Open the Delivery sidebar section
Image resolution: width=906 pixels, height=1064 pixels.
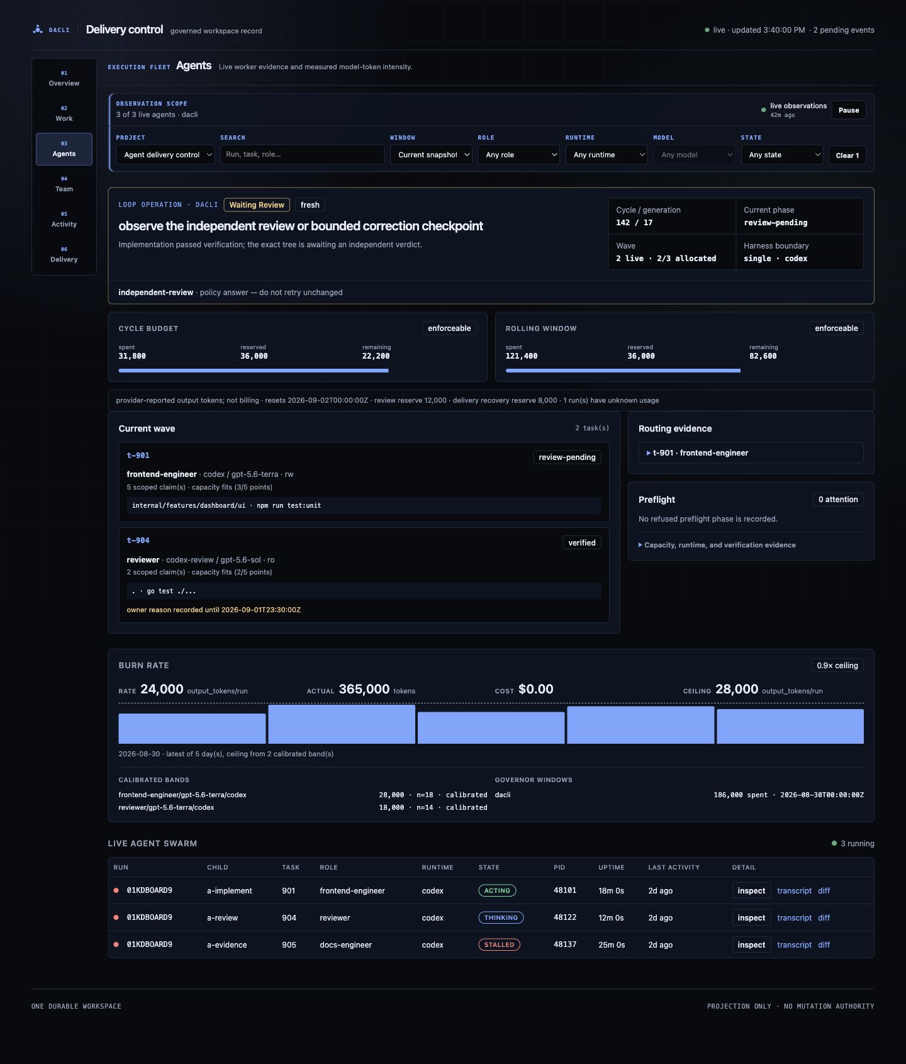(64, 255)
